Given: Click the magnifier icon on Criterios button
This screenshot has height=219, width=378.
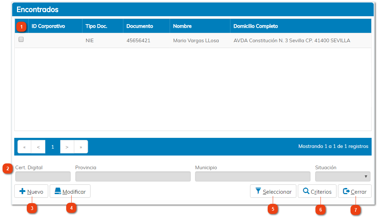Looking at the screenshot, I should [306, 191].
